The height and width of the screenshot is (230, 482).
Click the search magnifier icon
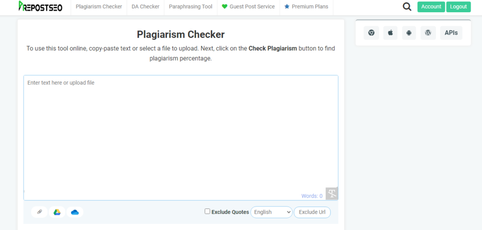(407, 7)
